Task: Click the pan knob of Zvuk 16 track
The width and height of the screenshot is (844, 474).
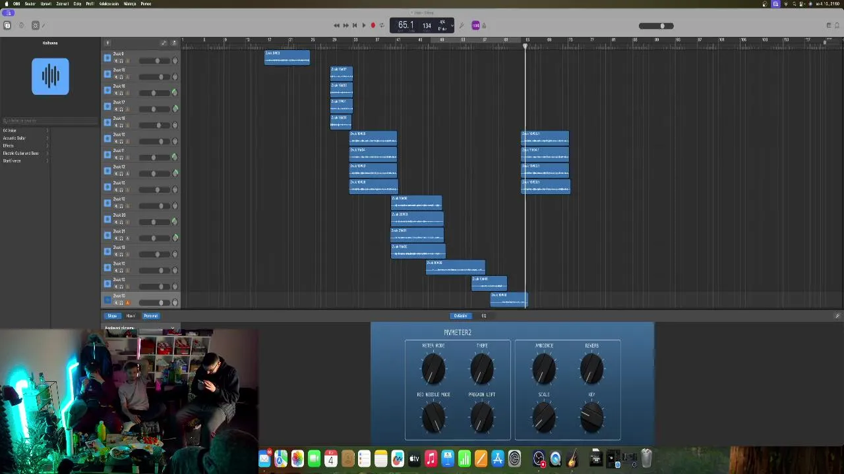Action: pos(175,93)
